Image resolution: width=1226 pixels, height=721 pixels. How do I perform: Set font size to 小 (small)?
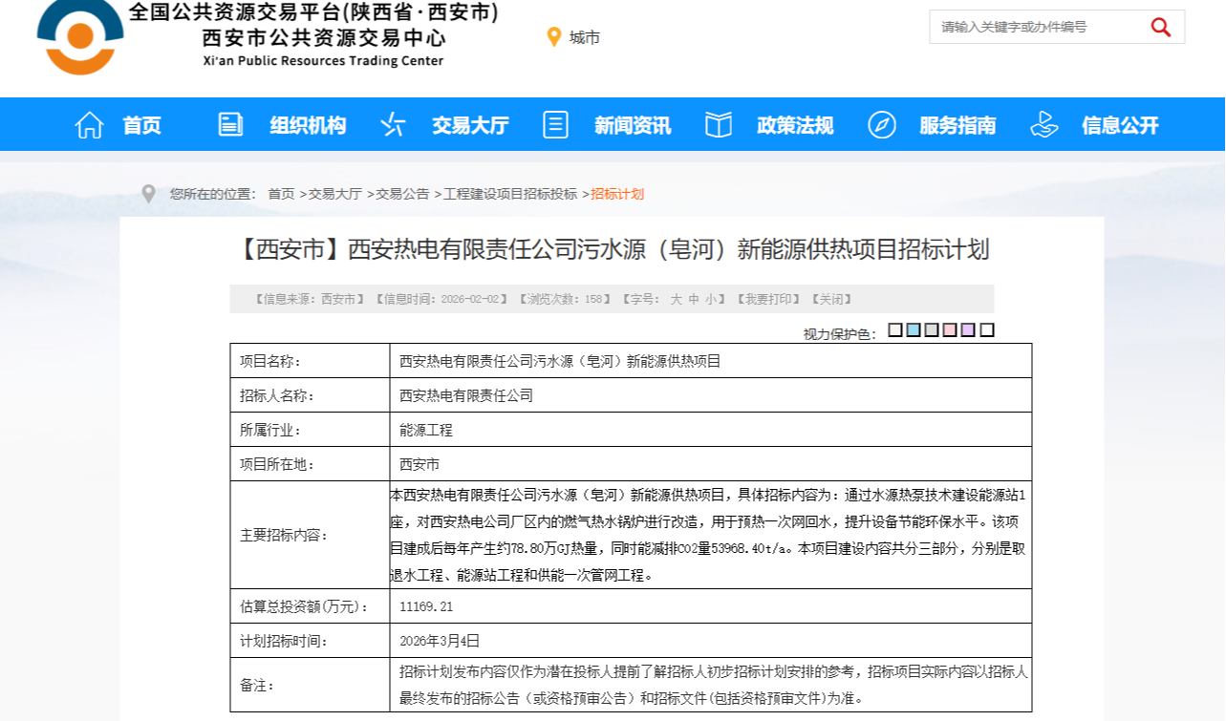click(710, 299)
